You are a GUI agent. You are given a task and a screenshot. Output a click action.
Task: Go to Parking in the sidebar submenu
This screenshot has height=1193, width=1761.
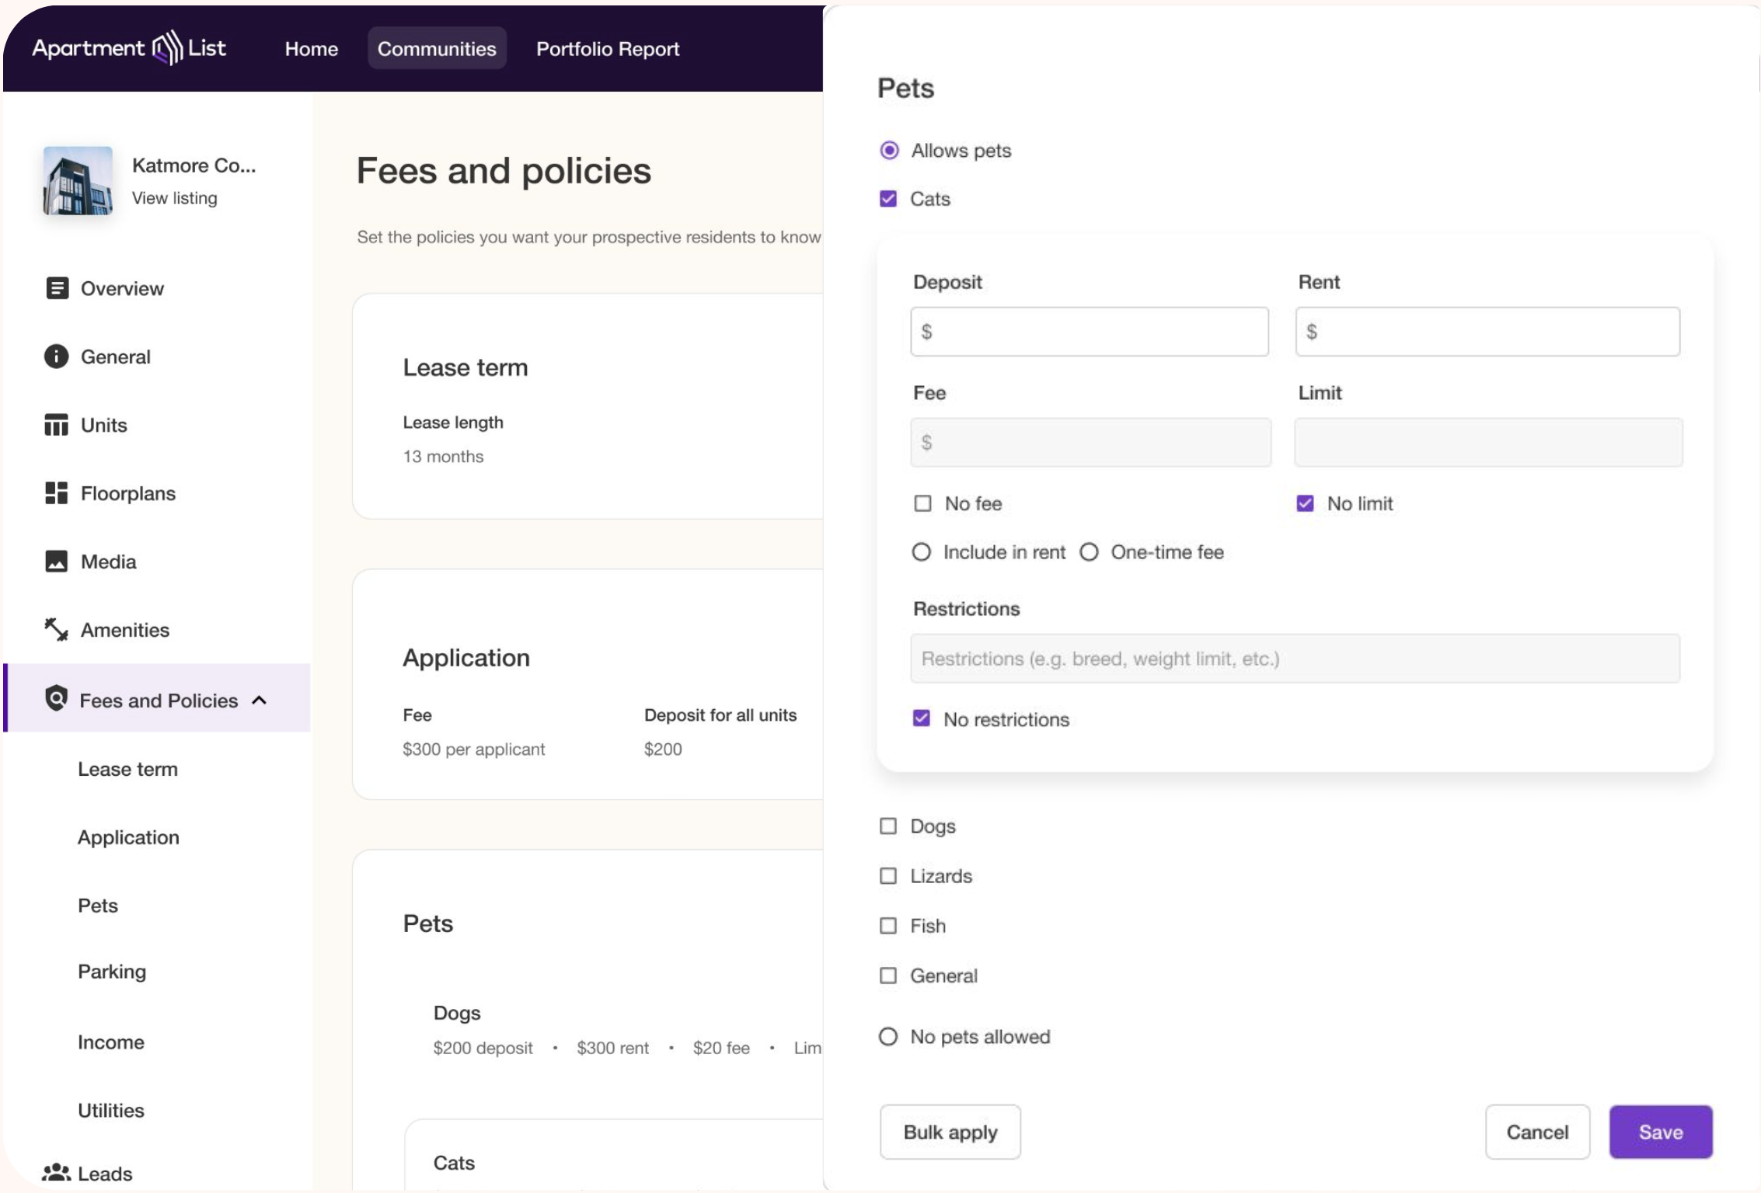point(112,972)
